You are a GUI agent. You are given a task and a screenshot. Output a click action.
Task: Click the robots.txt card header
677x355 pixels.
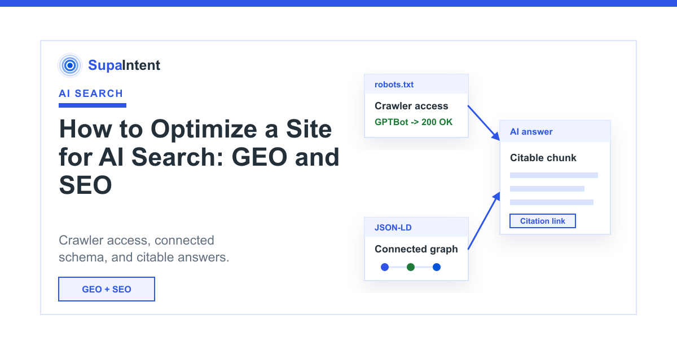[x=416, y=85]
